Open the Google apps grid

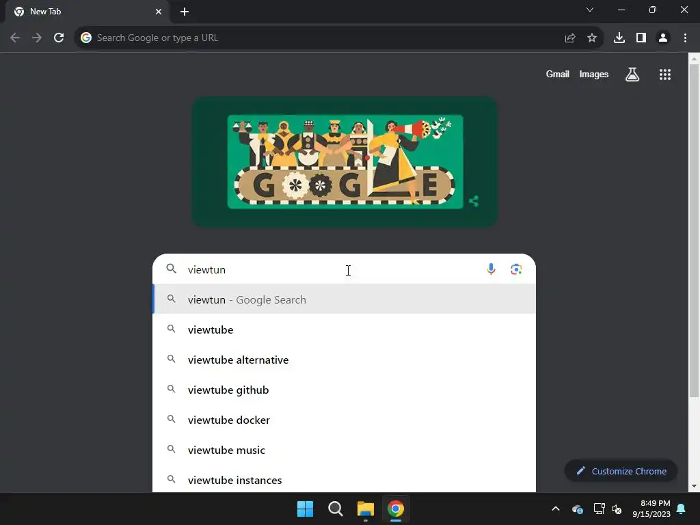pos(665,75)
